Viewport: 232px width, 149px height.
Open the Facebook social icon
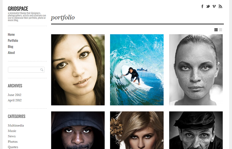202,6
